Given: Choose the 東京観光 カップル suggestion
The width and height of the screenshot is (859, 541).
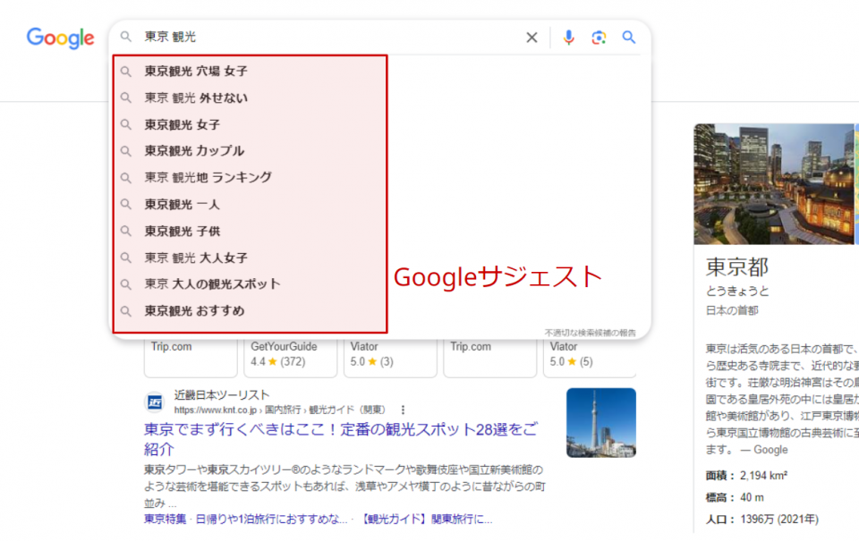Looking at the screenshot, I should click(194, 151).
